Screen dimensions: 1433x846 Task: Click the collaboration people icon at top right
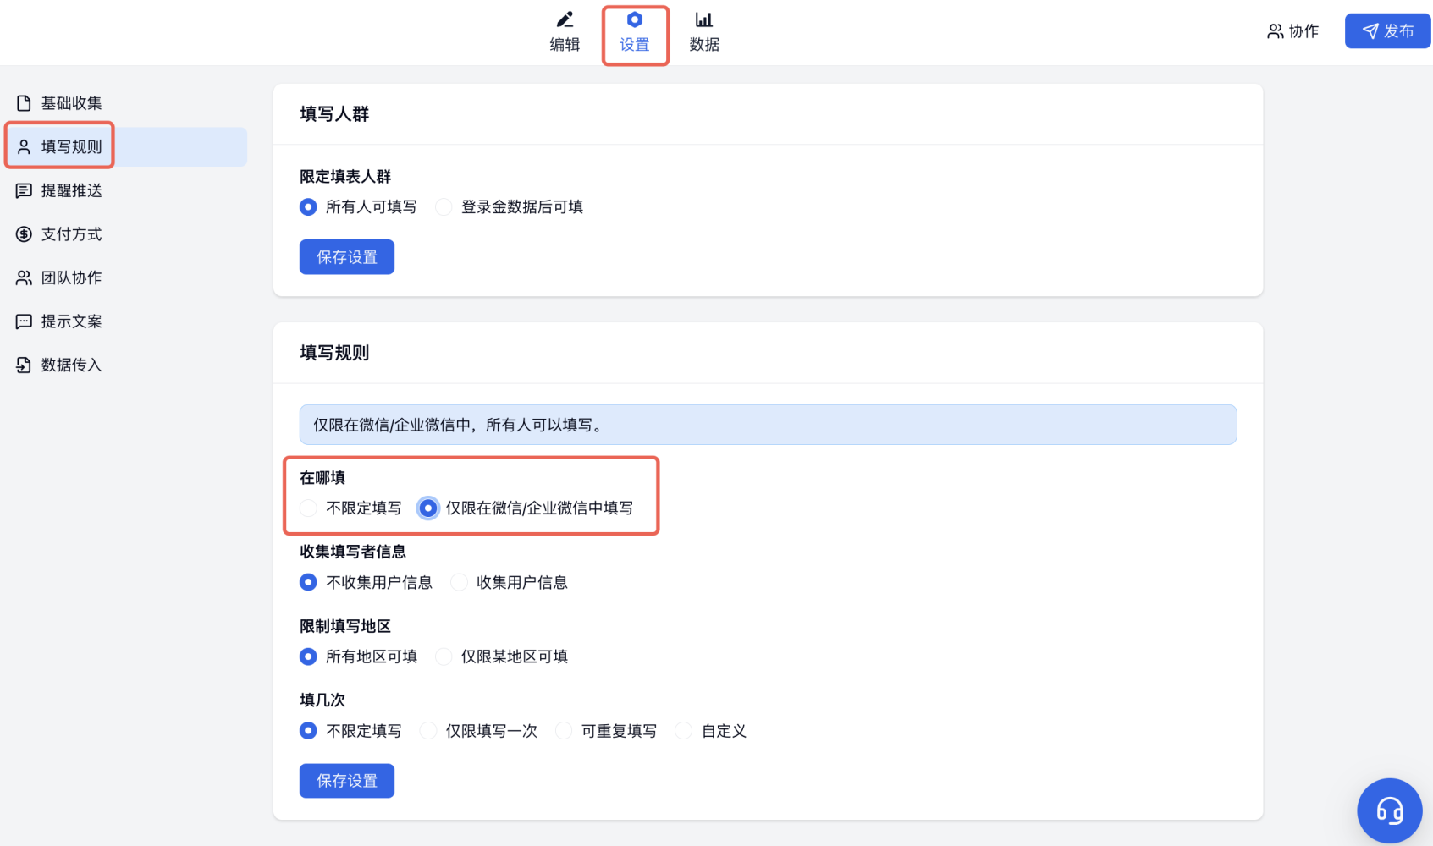[x=1275, y=31]
